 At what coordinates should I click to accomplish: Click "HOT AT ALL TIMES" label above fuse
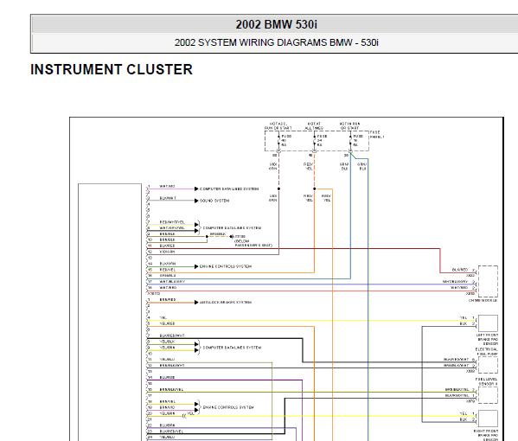click(x=314, y=126)
